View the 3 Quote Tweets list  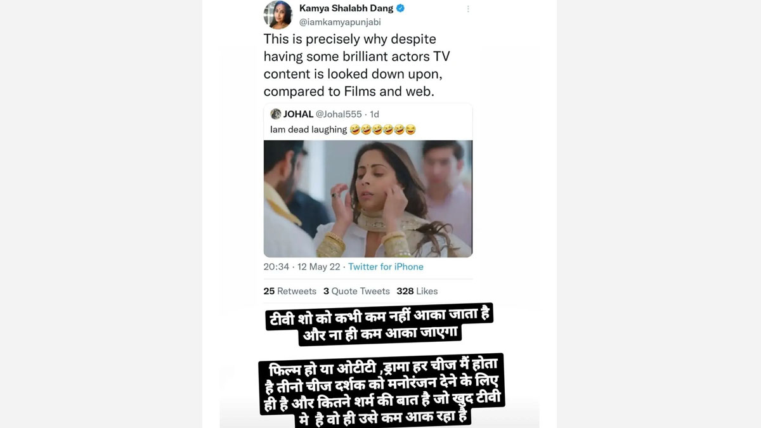coord(356,291)
